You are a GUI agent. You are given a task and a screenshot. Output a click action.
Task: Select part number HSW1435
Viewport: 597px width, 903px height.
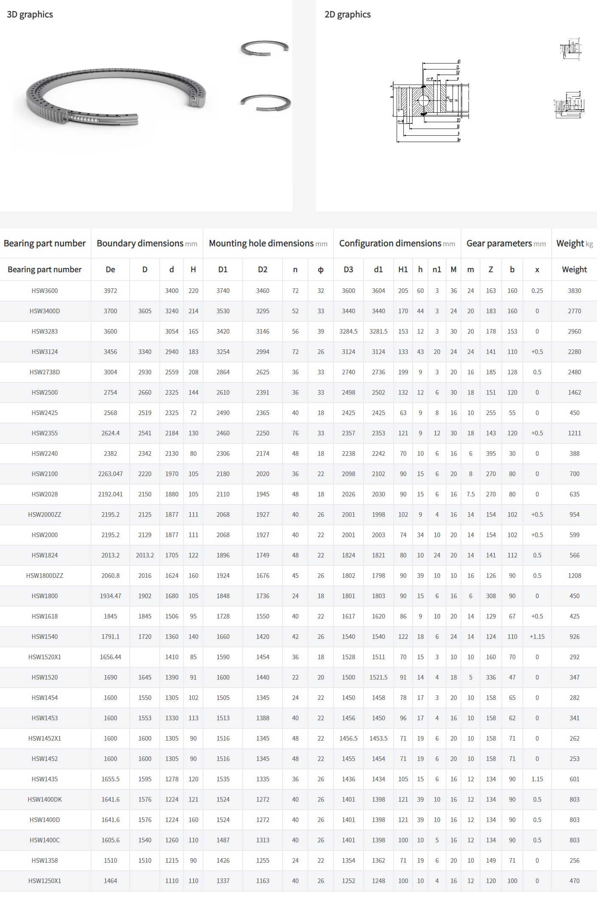tap(44, 779)
